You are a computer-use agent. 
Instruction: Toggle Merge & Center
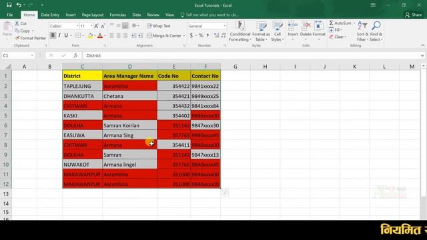(x=164, y=35)
